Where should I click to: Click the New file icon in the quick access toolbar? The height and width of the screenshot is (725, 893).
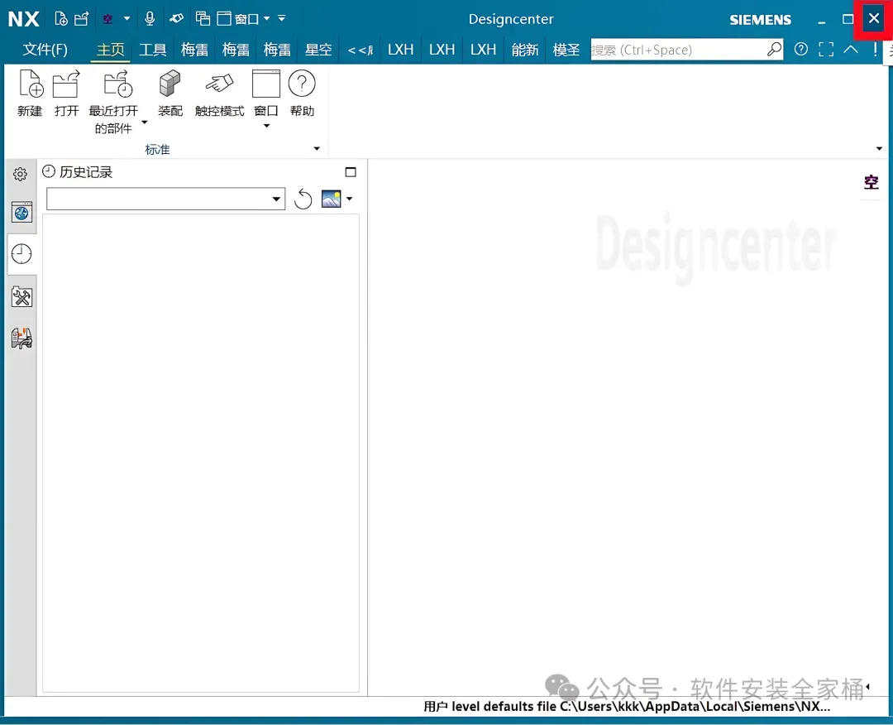point(61,19)
